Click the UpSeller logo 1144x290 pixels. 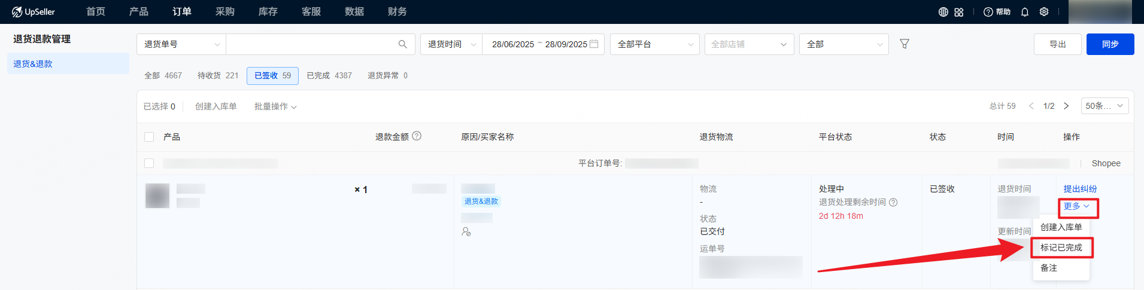point(34,12)
